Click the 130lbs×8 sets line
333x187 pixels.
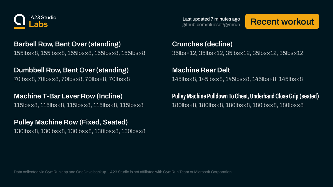click(x=79, y=131)
